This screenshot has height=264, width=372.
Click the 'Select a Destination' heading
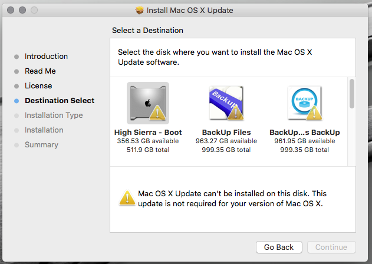(x=147, y=31)
